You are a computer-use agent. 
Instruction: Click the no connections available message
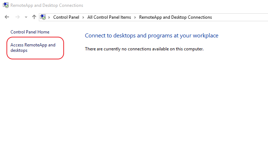[x=144, y=49]
